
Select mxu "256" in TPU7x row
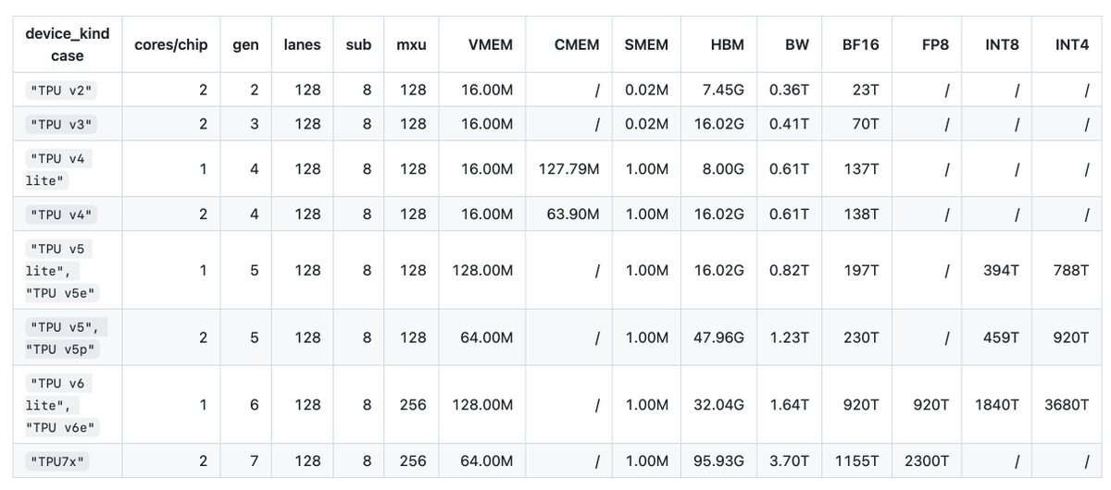click(x=413, y=461)
